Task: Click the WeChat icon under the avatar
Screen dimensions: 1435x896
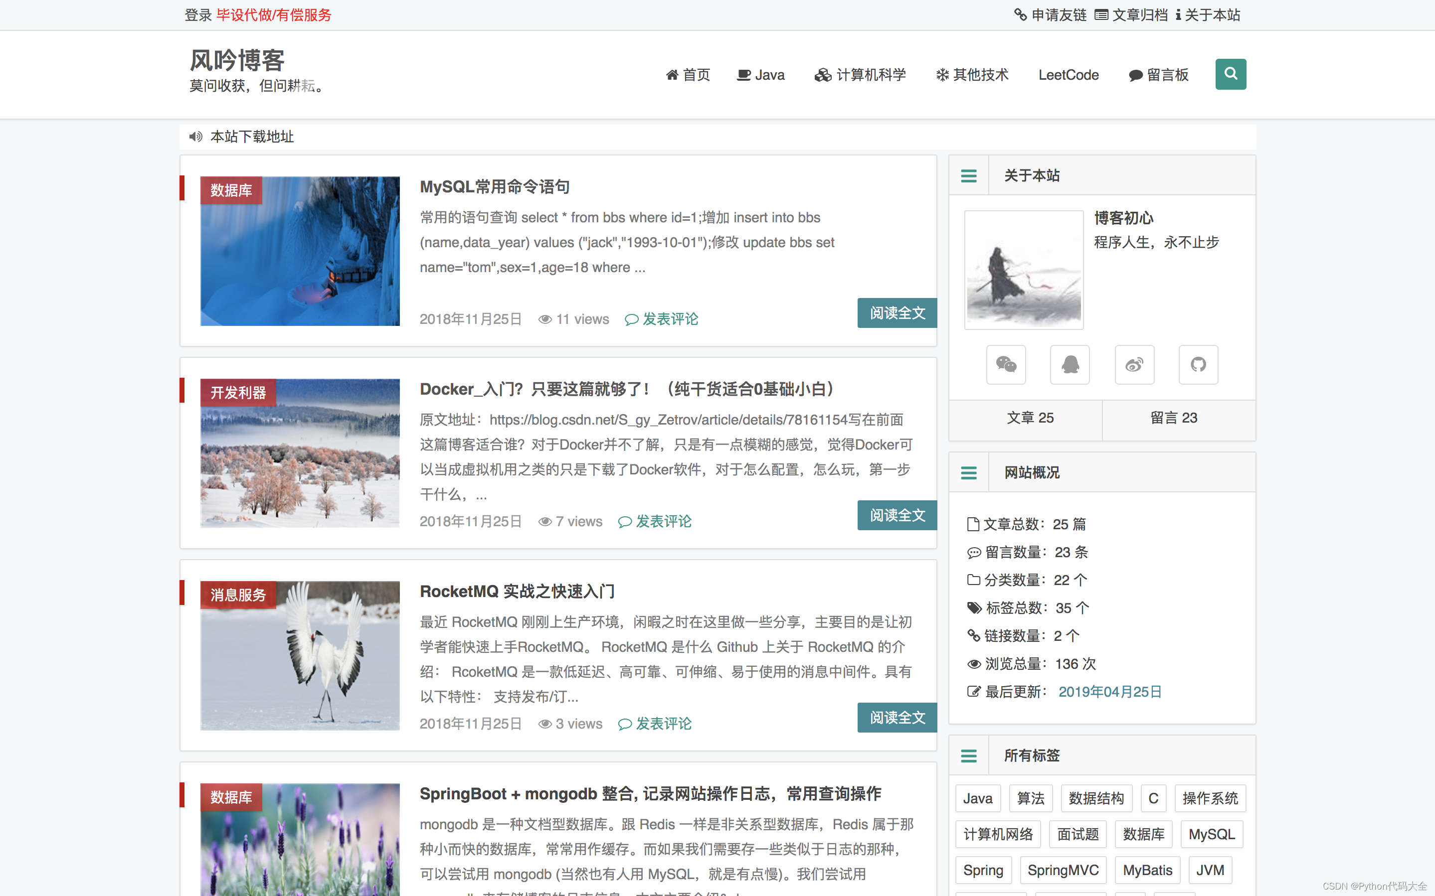Action: pyautogui.click(x=1006, y=364)
